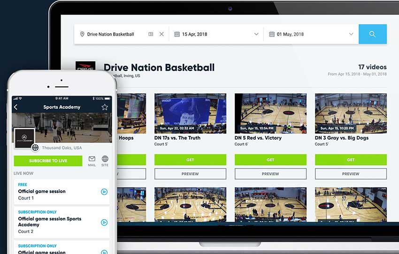Open Official game session Sports Academy card
399x254 pixels.
click(x=61, y=223)
